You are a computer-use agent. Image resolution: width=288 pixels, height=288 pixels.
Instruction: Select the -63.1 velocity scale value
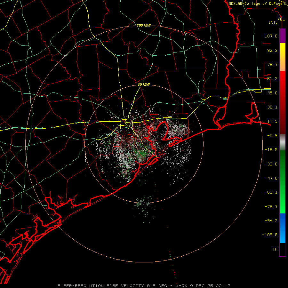(x=271, y=192)
